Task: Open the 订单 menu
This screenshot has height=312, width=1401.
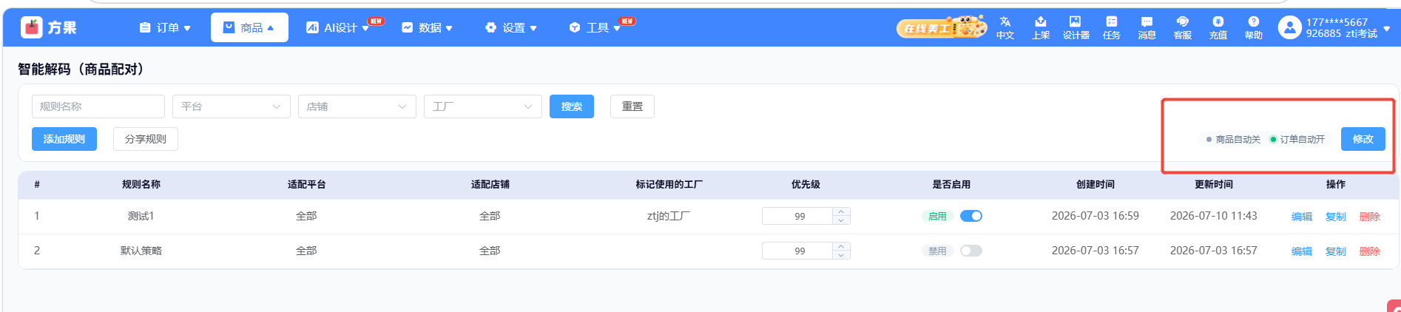Action: (165, 27)
